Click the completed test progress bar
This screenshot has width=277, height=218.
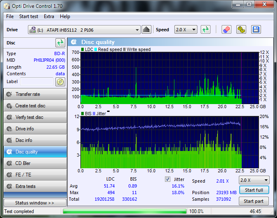tap(125, 211)
